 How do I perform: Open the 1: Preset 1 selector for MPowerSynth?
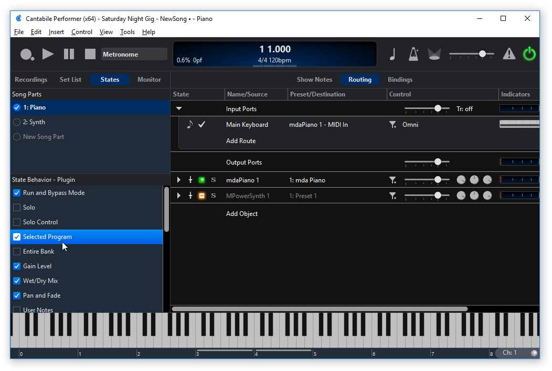(x=303, y=196)
